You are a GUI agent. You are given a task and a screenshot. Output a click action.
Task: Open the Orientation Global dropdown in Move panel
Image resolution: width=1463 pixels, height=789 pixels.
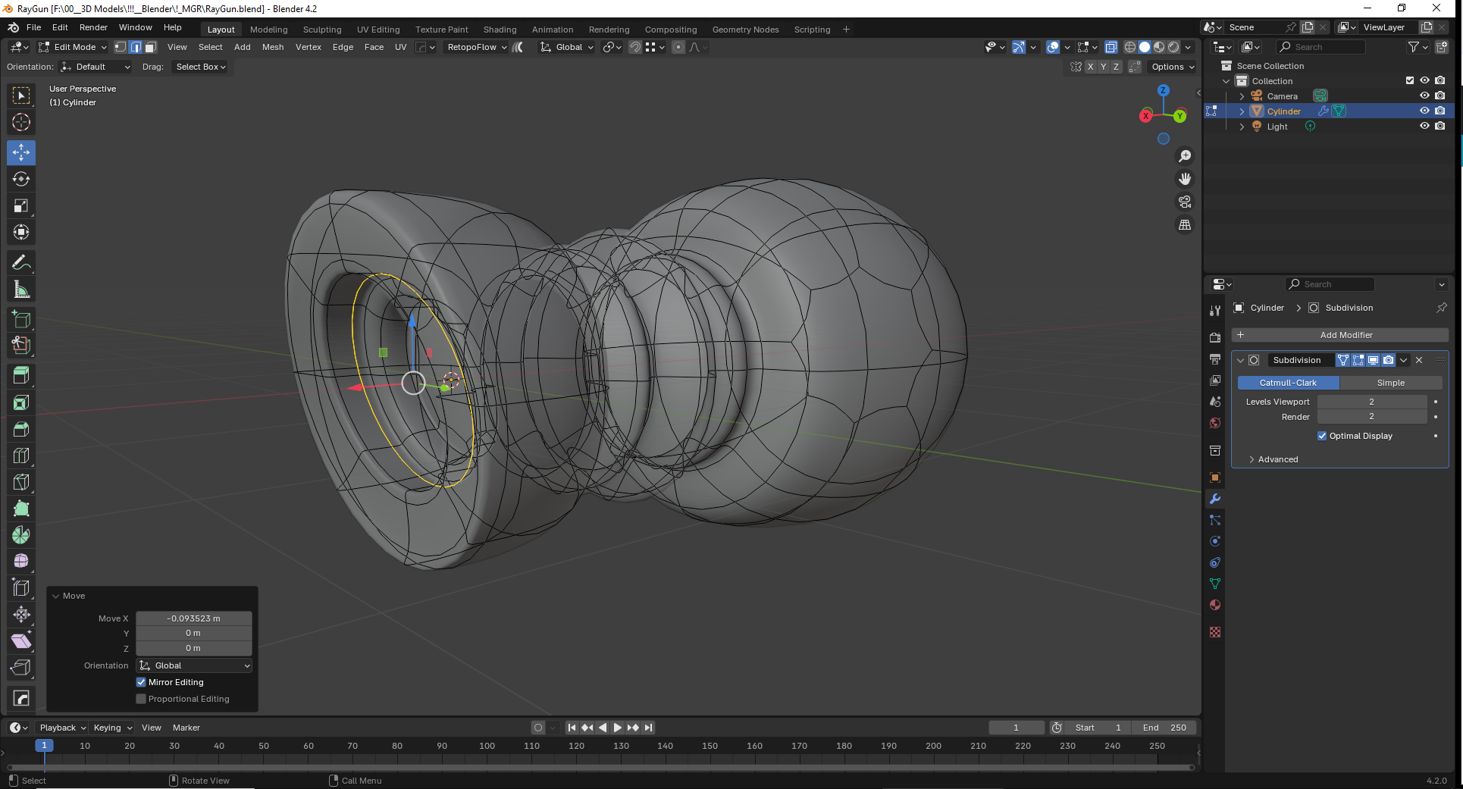pos(194,665)
